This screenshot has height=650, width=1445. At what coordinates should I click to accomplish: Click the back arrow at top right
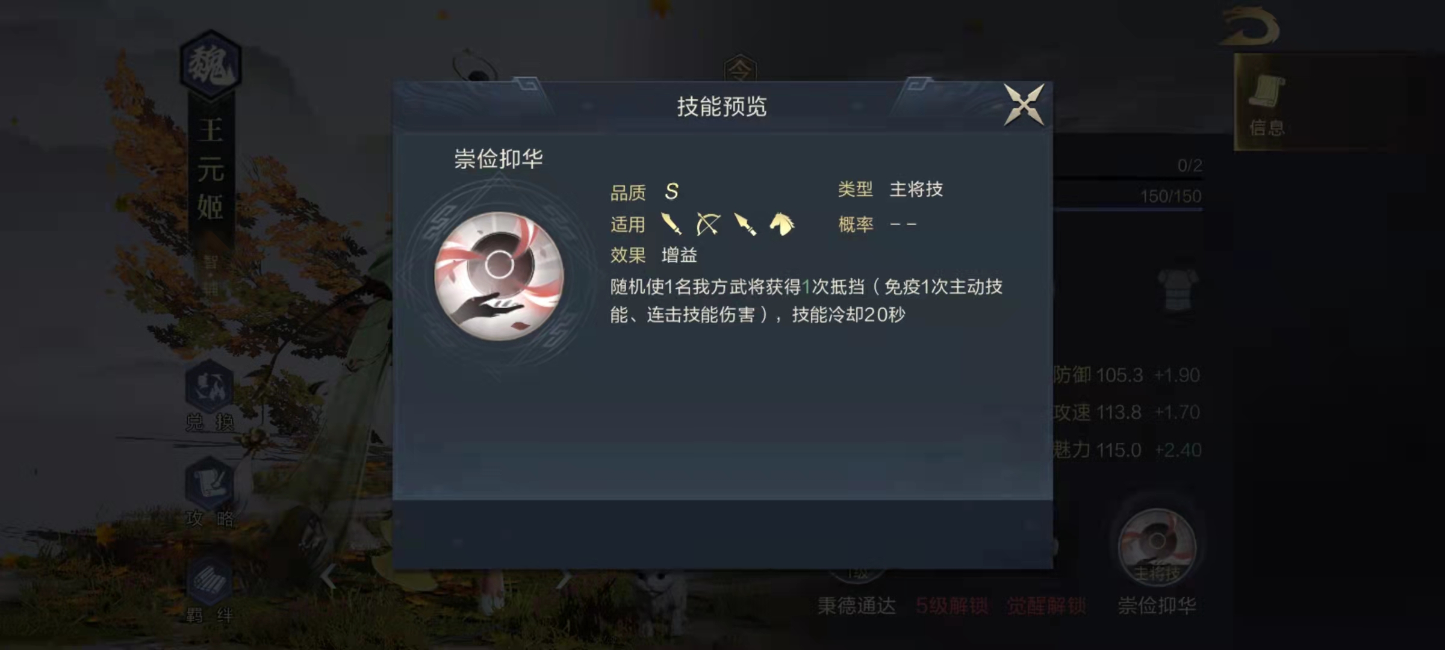click(1251, 26)
